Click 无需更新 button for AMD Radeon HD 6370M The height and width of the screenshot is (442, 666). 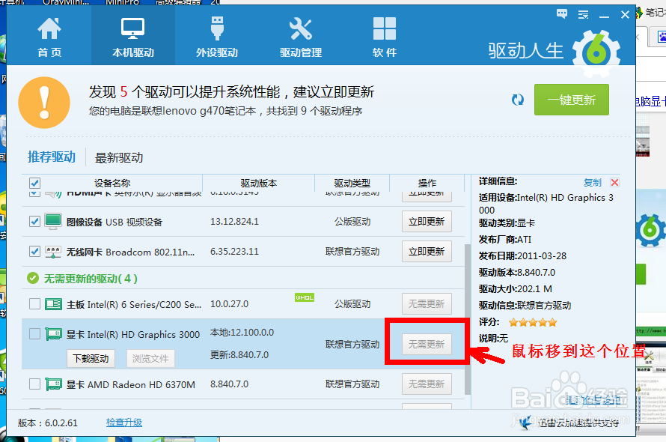click(427, 384)
